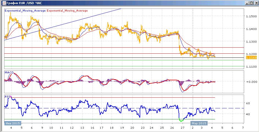Click the График EUR/USD ЧАС title bar
The height and width of the screenshot is (132, 259).
tap(122, 3)
